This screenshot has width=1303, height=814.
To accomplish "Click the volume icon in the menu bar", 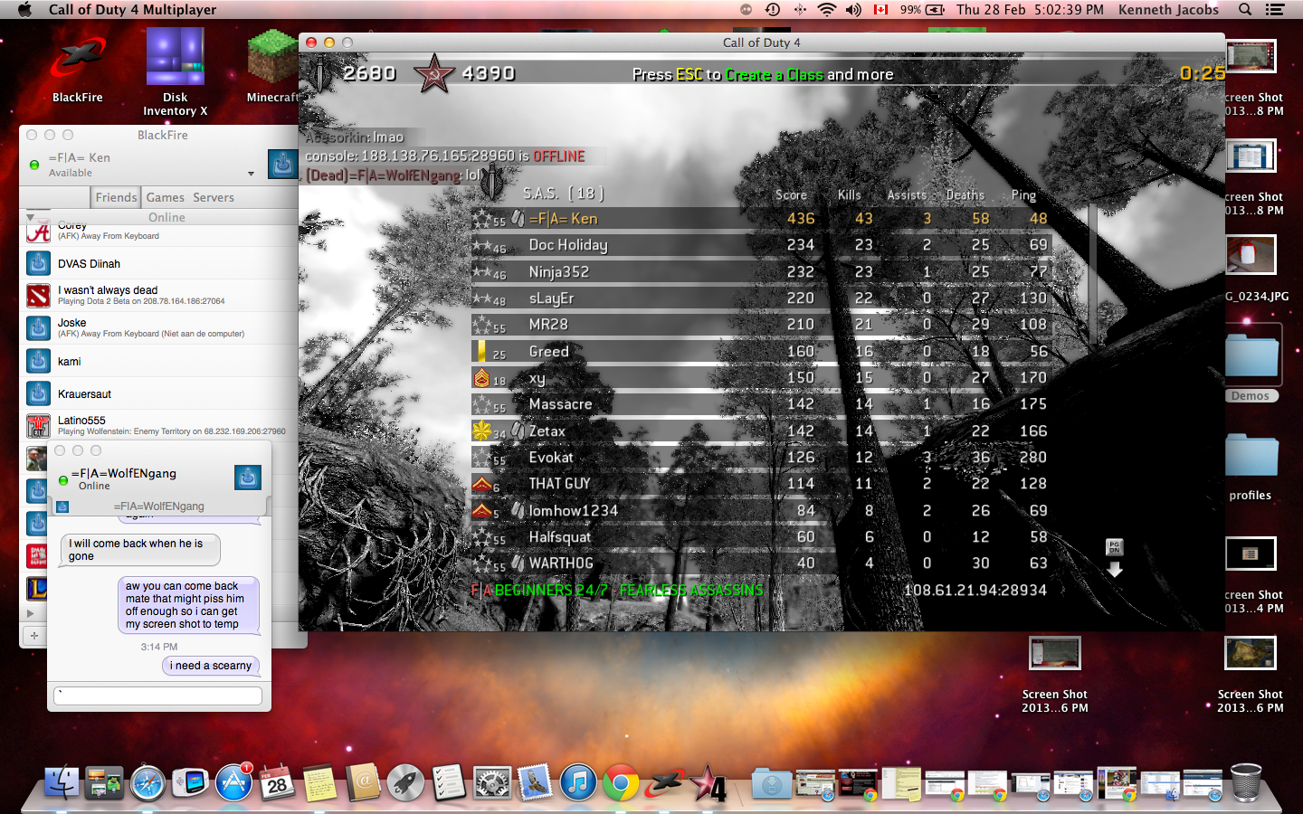I will [853, 10].
